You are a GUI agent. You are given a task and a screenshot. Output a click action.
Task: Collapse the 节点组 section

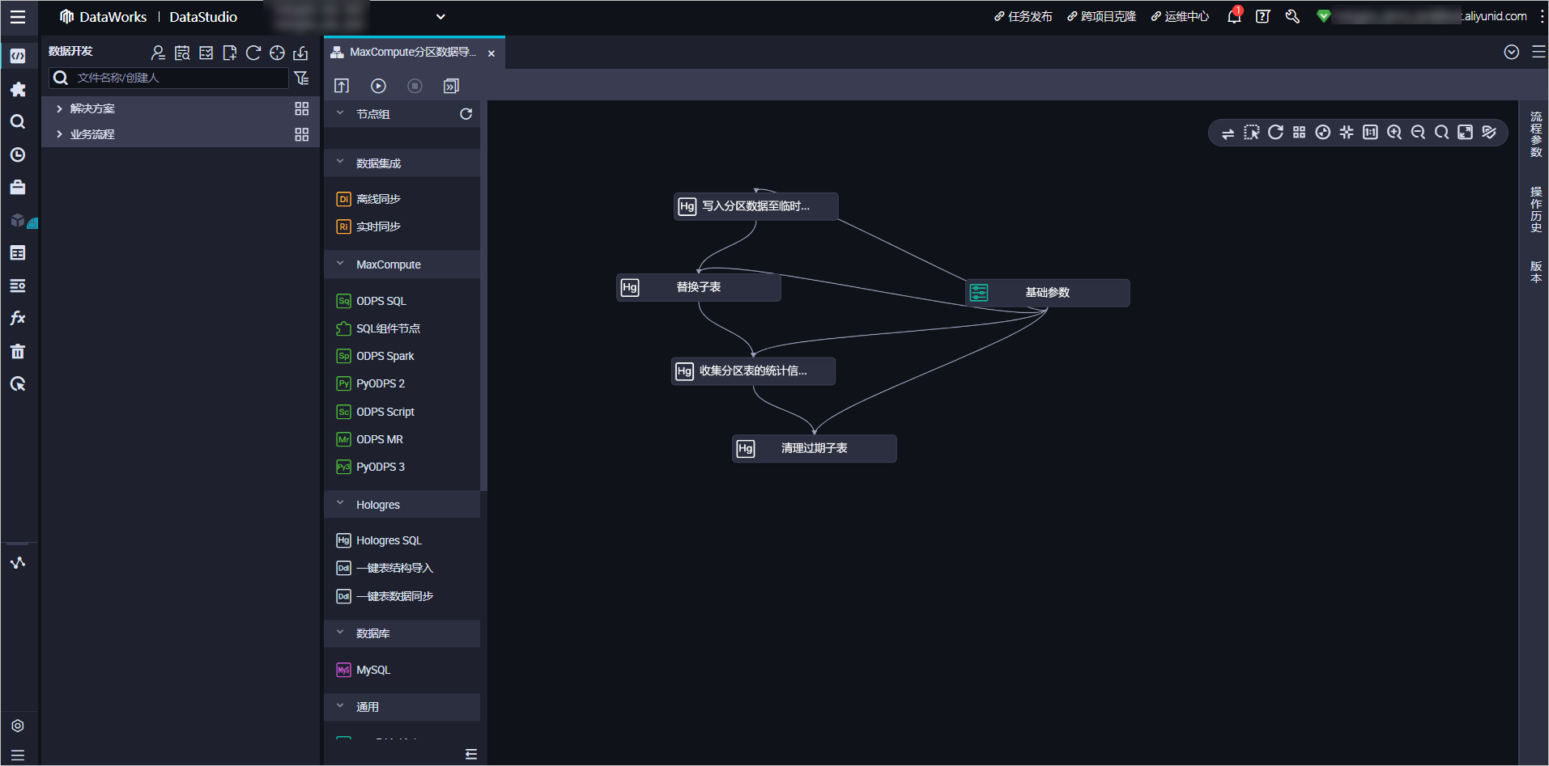340,113
